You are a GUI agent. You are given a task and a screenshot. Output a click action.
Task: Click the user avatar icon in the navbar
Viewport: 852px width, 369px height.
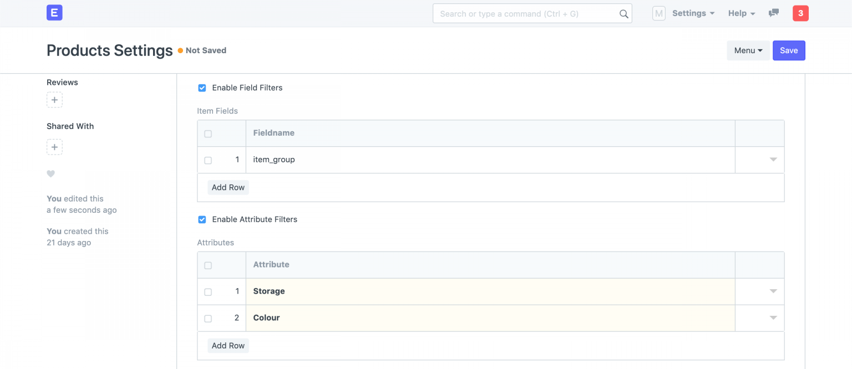(x=658, y=13)
